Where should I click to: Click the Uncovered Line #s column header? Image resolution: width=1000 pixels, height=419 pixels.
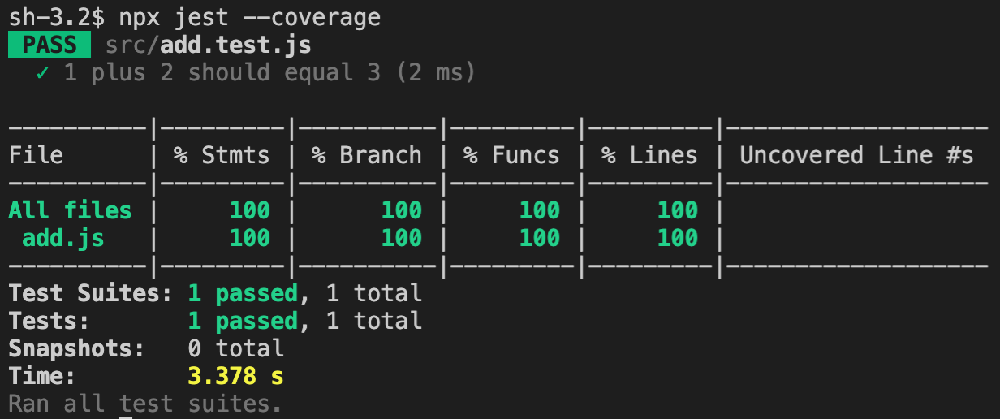pyautogui.click(x=856, y=155)
